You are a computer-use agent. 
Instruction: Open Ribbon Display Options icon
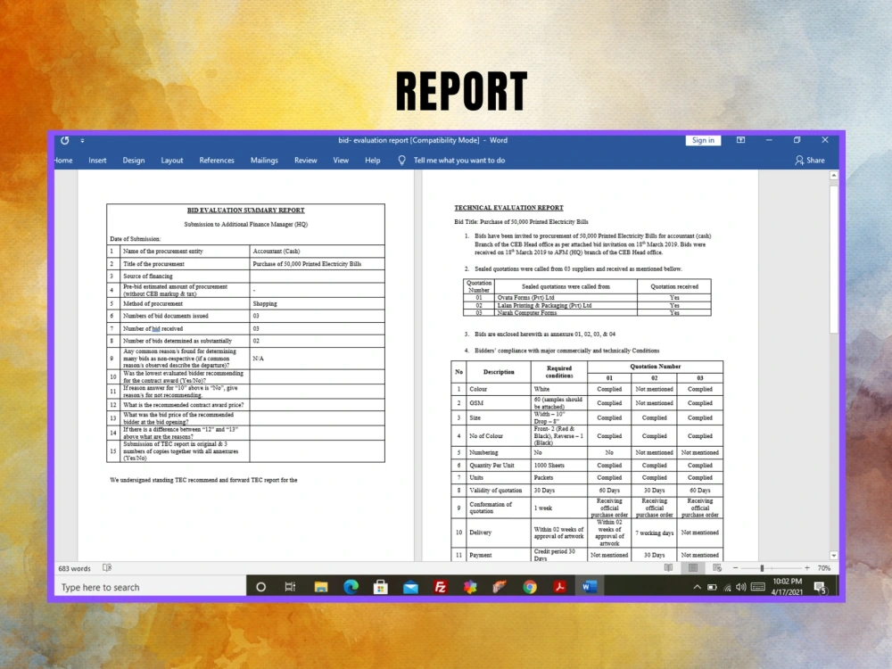coord(740,140)
